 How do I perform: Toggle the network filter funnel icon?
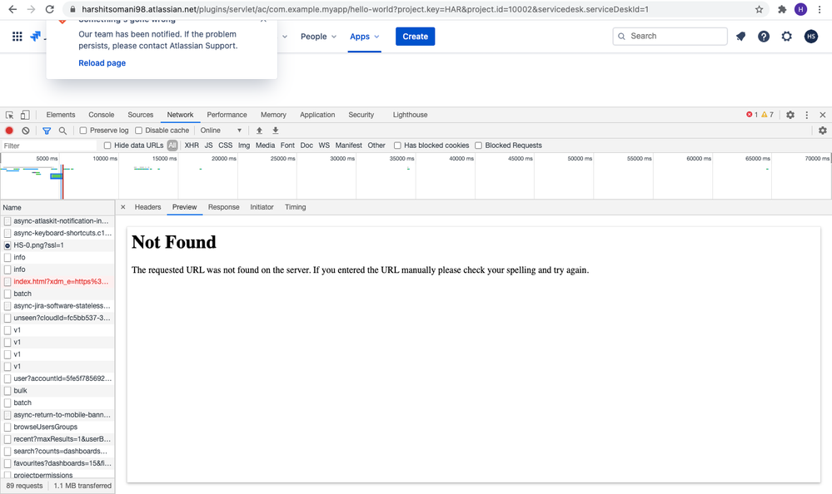click(47, 131)
